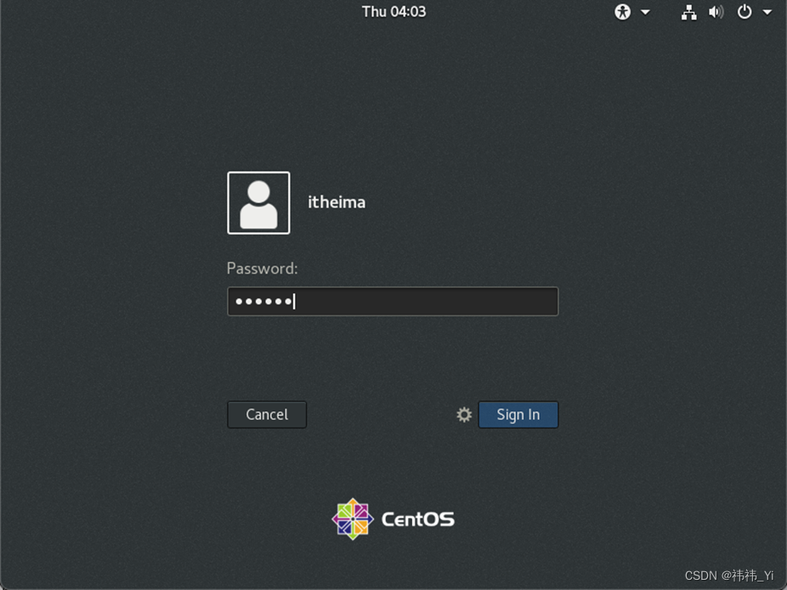787x590 pixels.
Task: Click the Password: label
Action: click(261, 268)
